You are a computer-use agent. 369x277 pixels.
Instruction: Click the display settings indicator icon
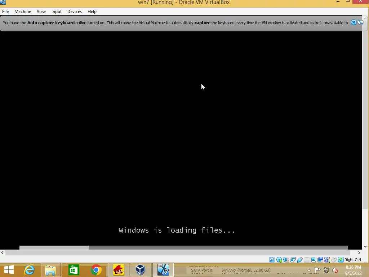[313, 260]
